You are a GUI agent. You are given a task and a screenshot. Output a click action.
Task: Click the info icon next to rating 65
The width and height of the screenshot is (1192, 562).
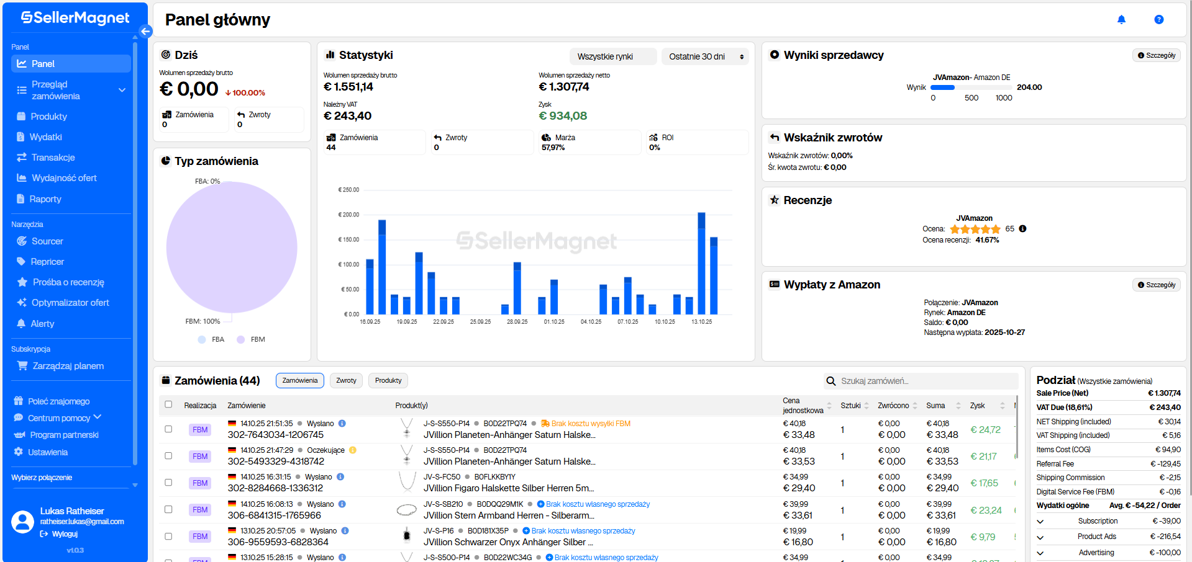[1022, 229]
